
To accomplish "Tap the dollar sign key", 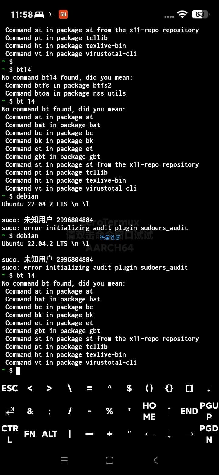I will [x=129, y=388].
